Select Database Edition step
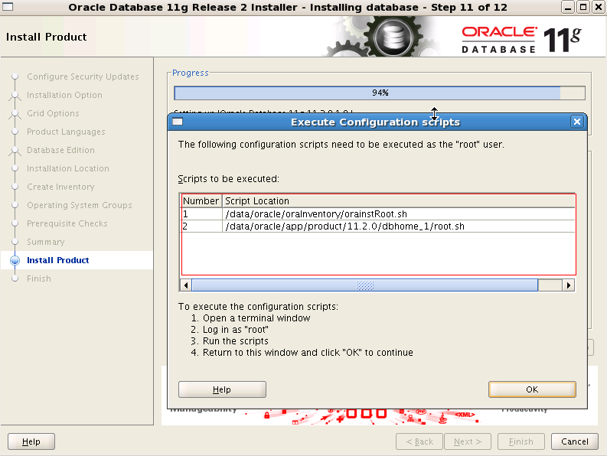 tap(60, 150)
